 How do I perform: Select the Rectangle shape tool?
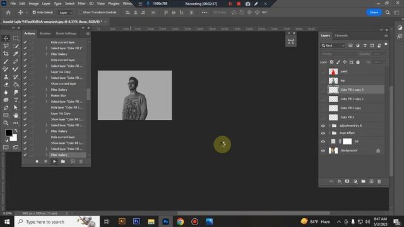tap(6, 115)
